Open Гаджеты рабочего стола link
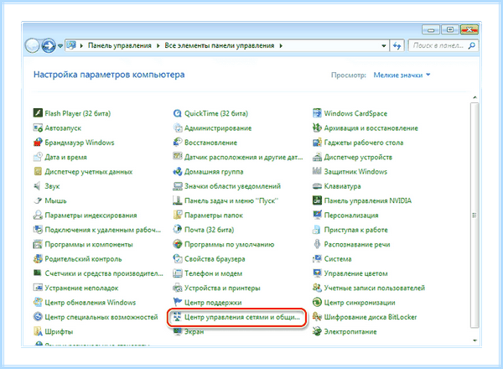Viewport: 503px width, 369px height. (x=364, y=143)
